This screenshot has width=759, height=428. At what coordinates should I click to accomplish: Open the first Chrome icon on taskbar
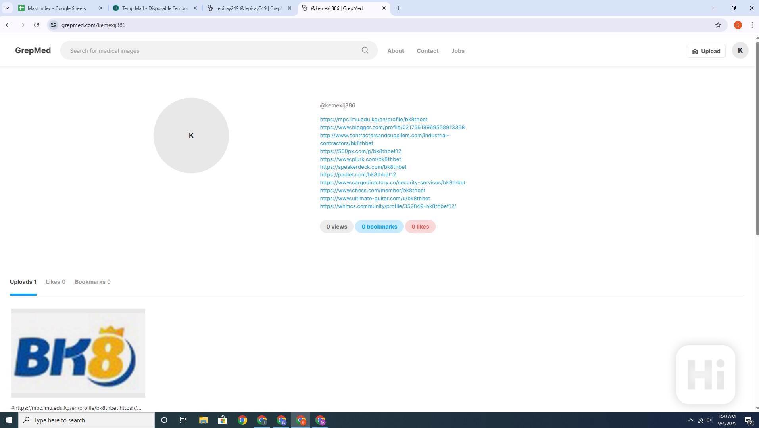[242, 420]
